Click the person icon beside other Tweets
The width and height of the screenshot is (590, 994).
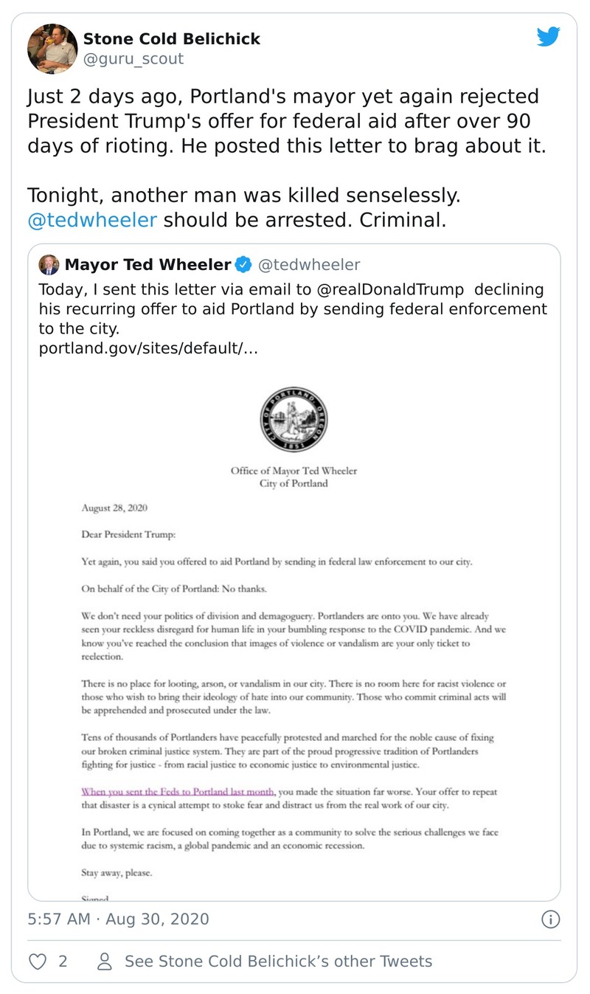[x=105, y=961]
